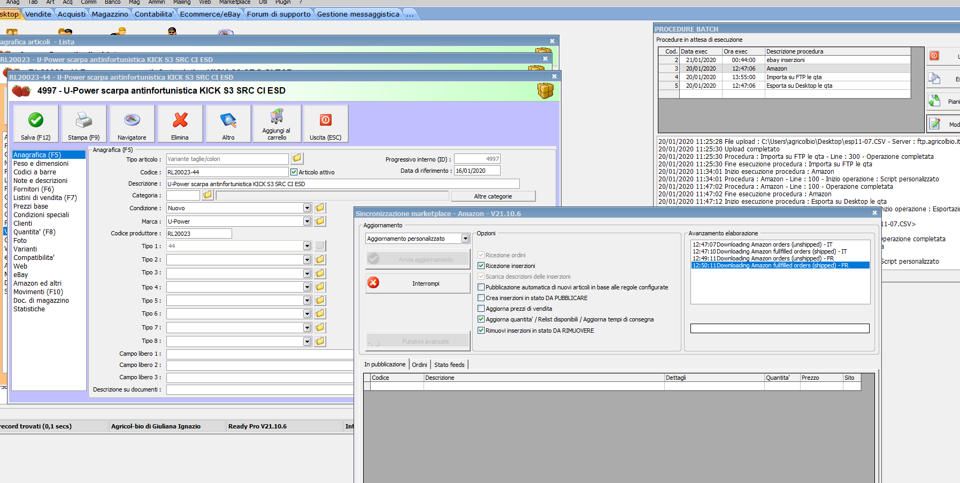
Task: Toggle the Ricezione inserzioni checkbox
Action: click(481, 266)
